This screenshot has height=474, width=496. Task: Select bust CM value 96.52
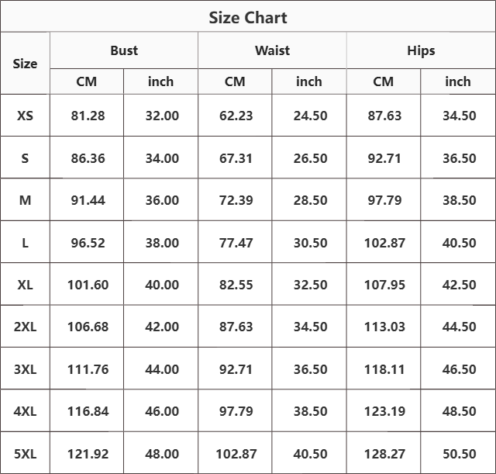click(87, 243)
